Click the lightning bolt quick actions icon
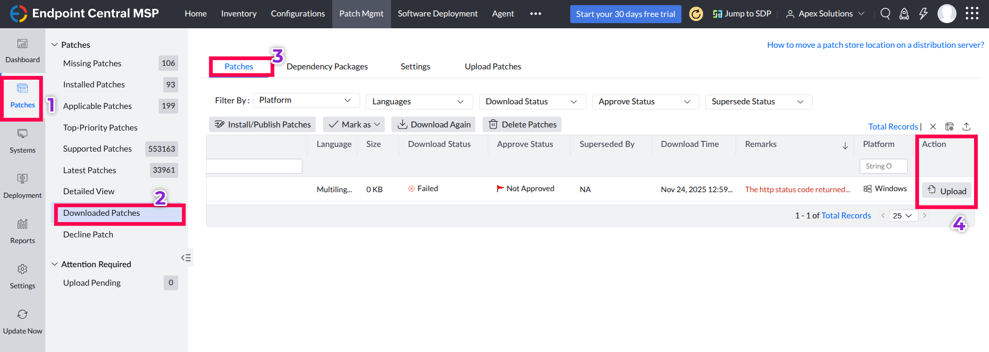The height and width of the screenshot is (352, 989). (x=923, y=14)
